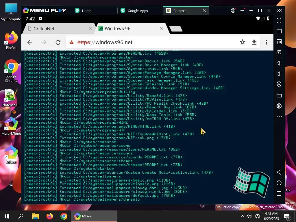This screenshot has width=296, height=222.
Task: Close the CollabNet browser tab
Action: (90, 29)
